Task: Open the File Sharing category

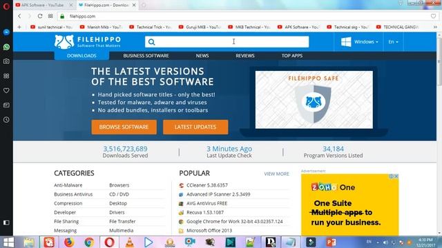Action: pos(66,221)
